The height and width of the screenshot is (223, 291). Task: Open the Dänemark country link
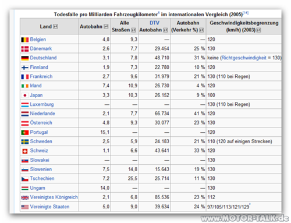(x=41, y=48)
